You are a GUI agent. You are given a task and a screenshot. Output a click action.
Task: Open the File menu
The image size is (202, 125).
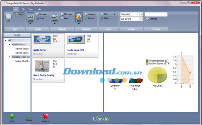pyautogui.click(x=23, y=9)
